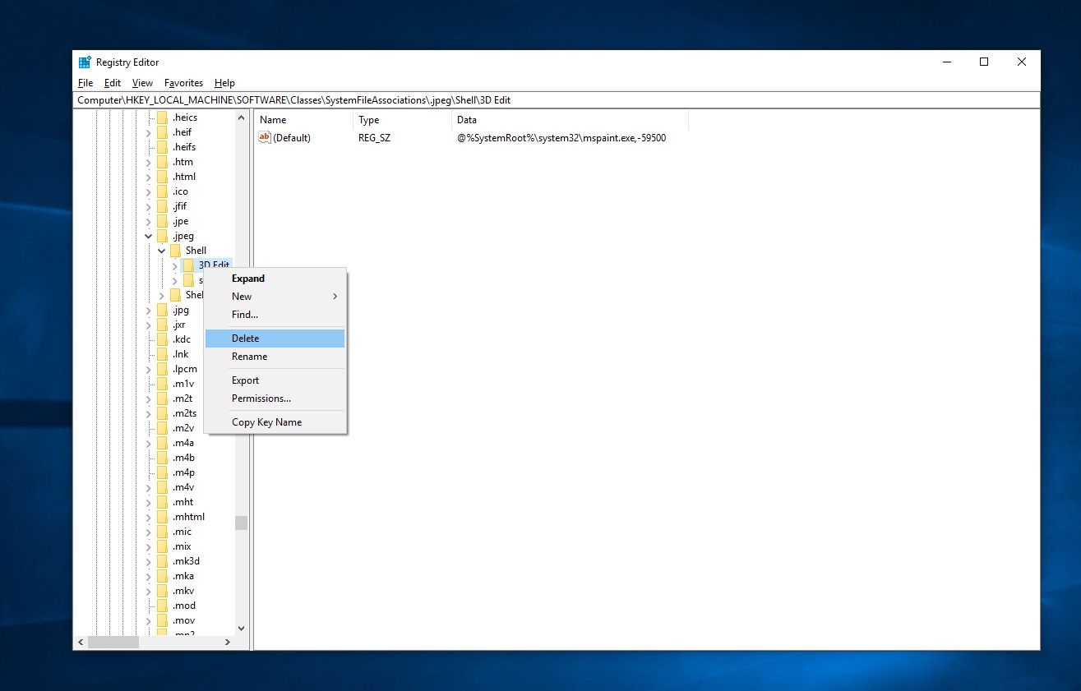Select the .mov folder icon
This screenshot has width=1081, height=691.
162,620
